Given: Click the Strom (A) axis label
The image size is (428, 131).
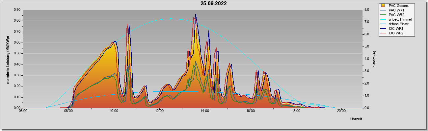Looking at the screenshot, I should [x=374, y=59].
